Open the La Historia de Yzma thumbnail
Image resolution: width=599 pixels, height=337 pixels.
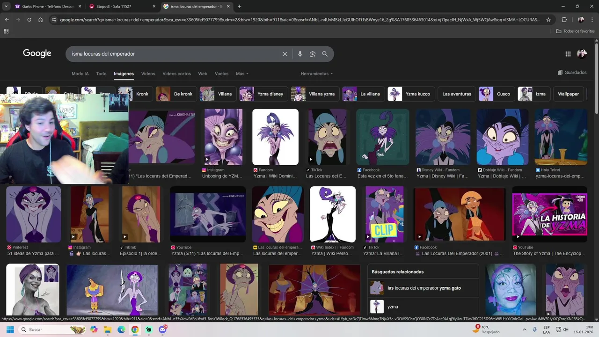point(549,214)
